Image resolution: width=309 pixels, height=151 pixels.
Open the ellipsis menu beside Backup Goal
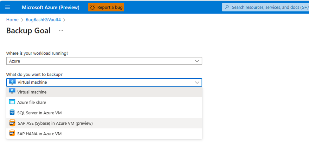pyautogui.click(x=61, y=31)
